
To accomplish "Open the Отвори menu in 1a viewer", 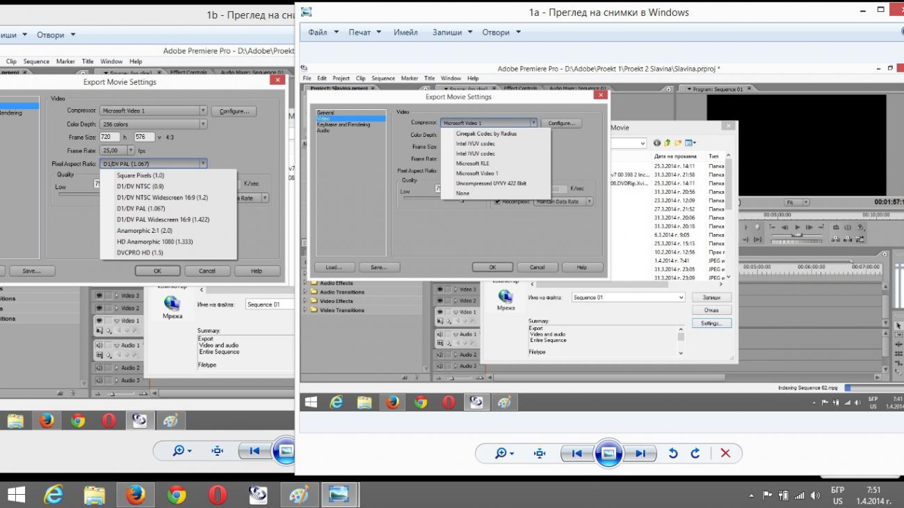I will coord(501,32).
